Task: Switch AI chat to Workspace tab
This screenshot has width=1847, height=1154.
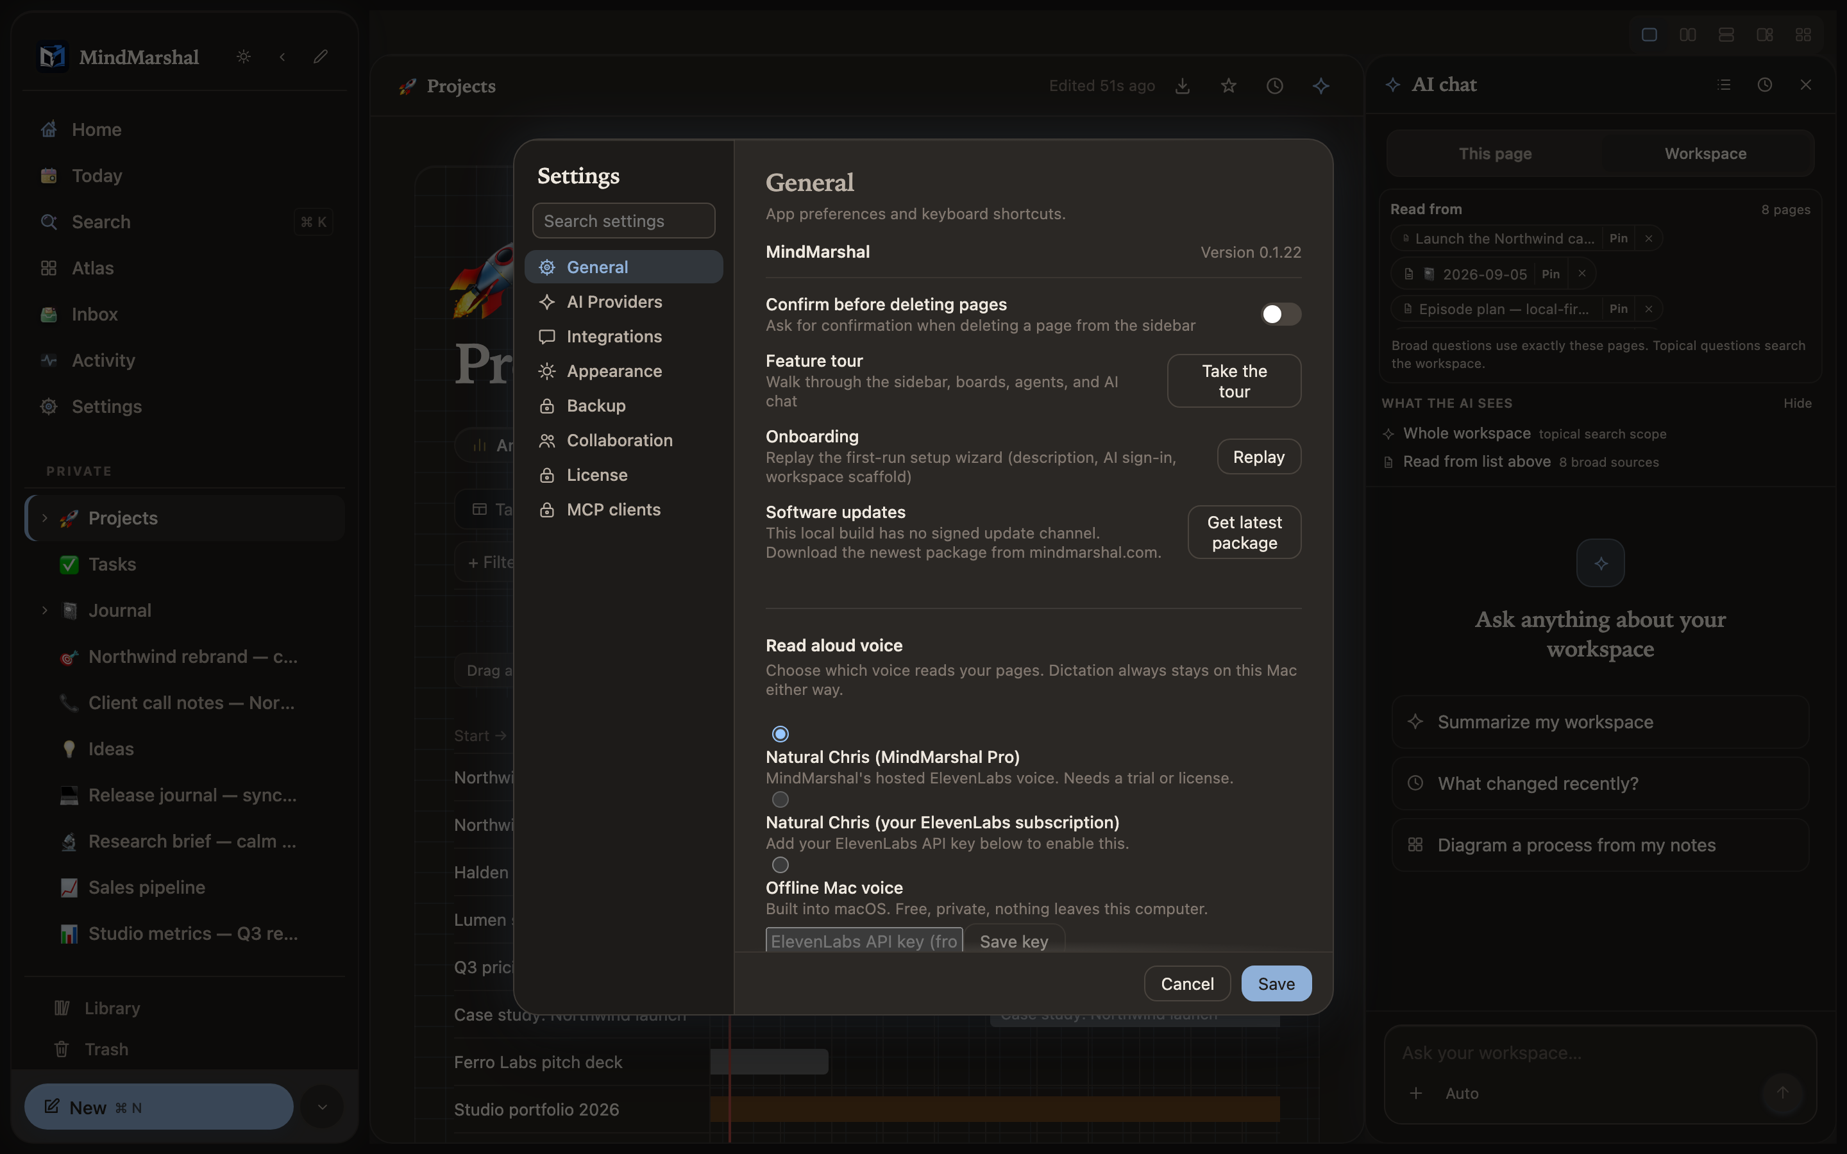Action: click(x=1705, y=153)
